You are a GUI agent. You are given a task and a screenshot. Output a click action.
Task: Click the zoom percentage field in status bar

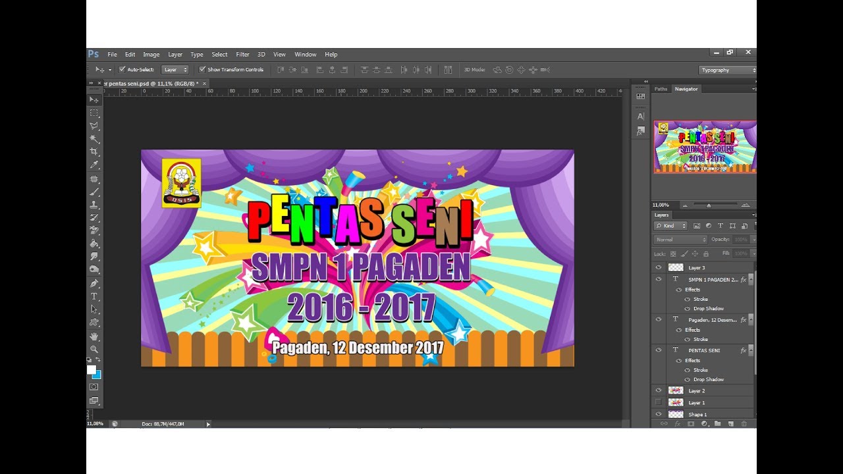[x=95, y=424]
